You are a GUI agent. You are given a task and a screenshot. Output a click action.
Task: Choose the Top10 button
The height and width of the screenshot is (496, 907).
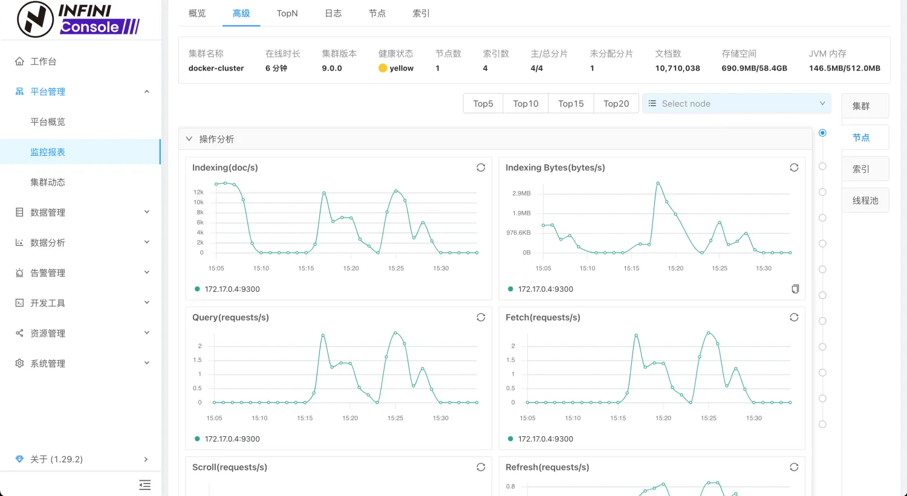click(x=525, y=103)
